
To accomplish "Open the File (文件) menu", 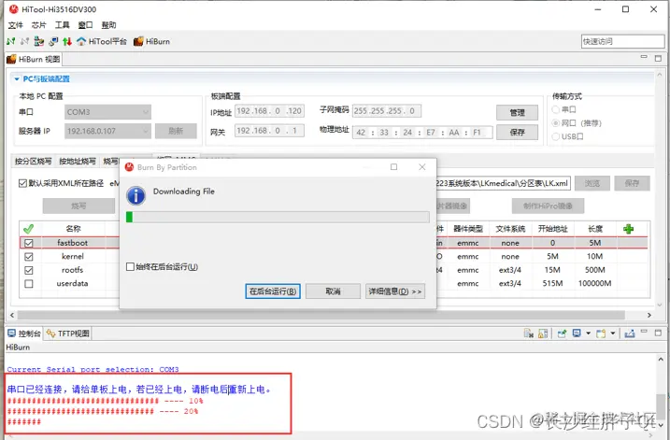I will (x=15, y=25).
